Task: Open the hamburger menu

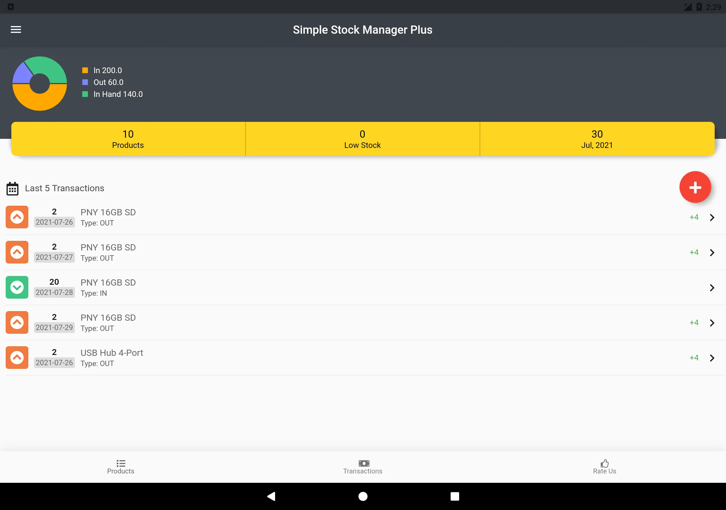Action: tap(16, 29)
